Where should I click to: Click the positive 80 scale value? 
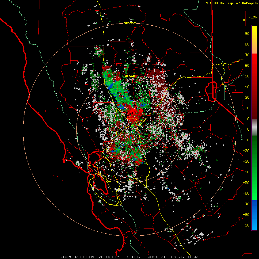(247, 44)
